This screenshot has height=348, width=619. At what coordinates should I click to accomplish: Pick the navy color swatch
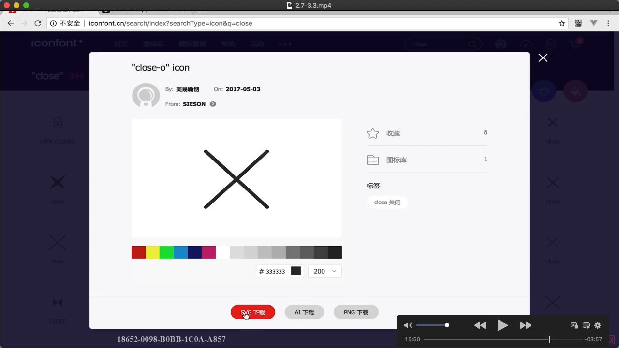[194, 252]
